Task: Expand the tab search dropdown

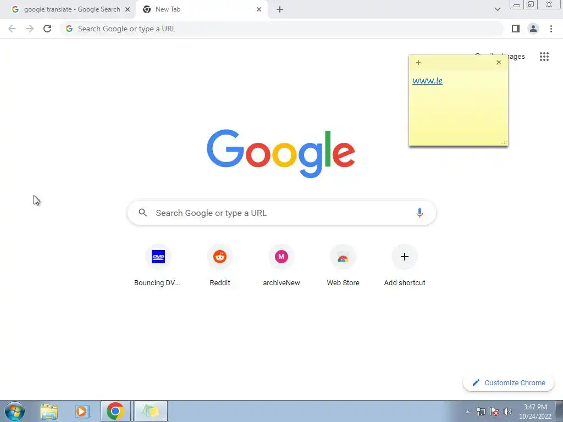Action: 497,10
